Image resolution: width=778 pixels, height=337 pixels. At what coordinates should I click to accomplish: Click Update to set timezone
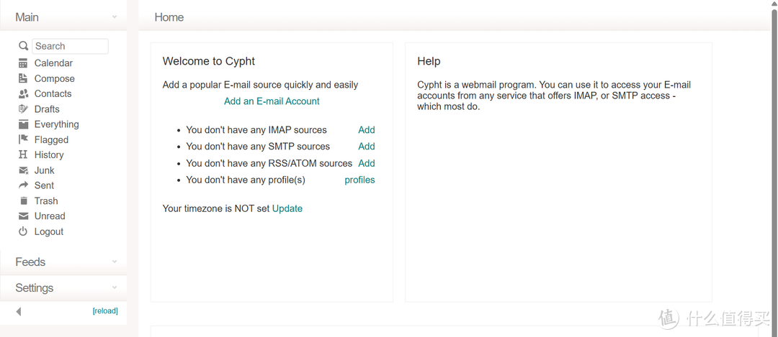click(x=287, y=209)
